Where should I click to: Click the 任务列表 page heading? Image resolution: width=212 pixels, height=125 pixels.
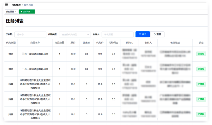(x=15, y=21)
